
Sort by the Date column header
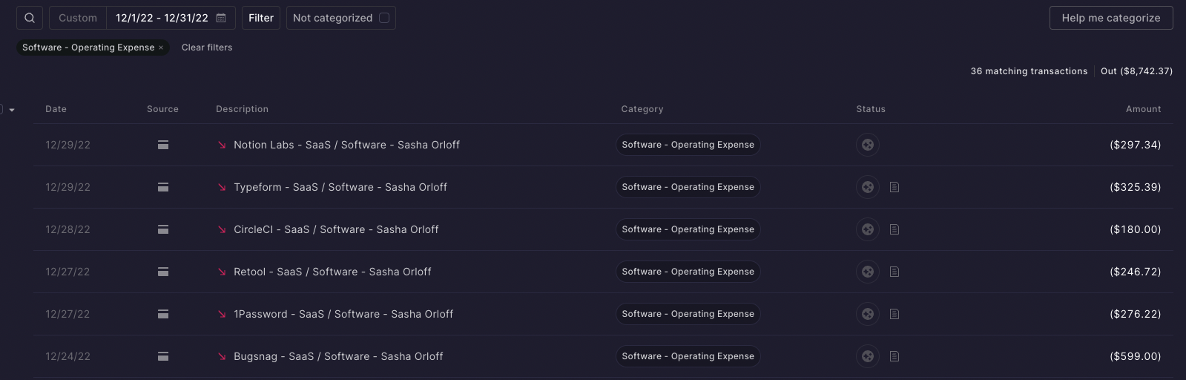coord(56,109)
